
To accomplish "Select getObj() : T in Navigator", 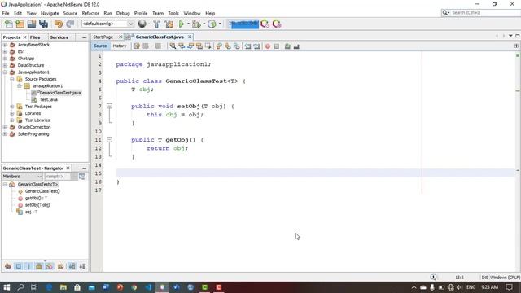I will (36, 198).
